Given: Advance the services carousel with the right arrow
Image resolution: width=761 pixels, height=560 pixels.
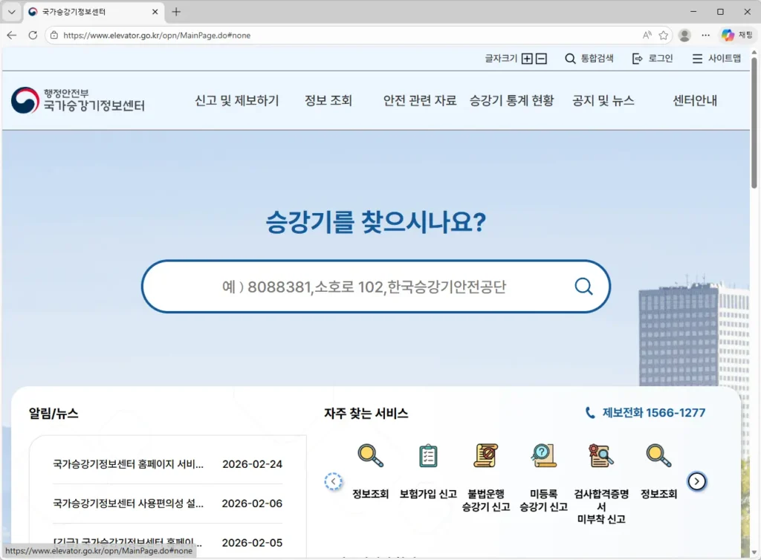Looking at the screenshot, I should pyautogui.click(x=697, y=481).
